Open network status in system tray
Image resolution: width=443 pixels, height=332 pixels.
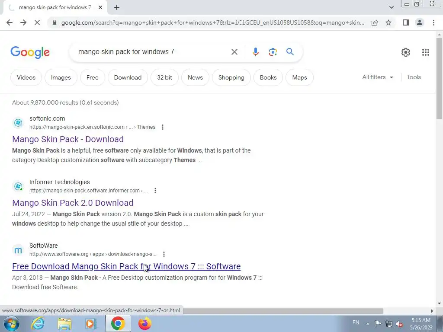point(389,323)
